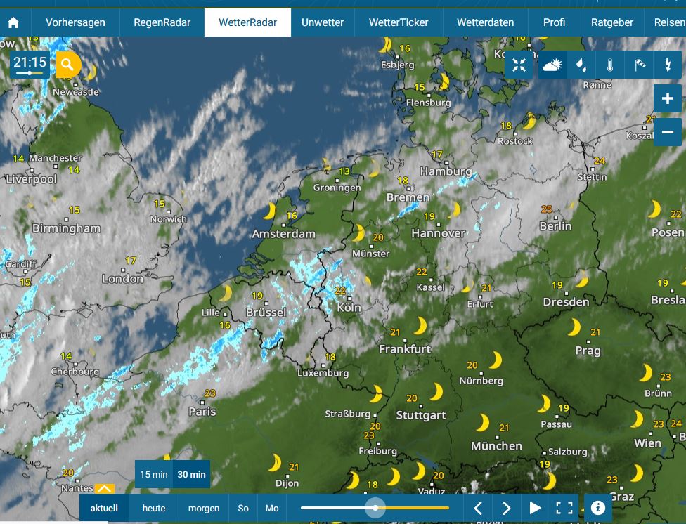The width and height of the screenshot is (686, 524).
Task: Click the yellow search magnifier button
Action: [67, 65]
